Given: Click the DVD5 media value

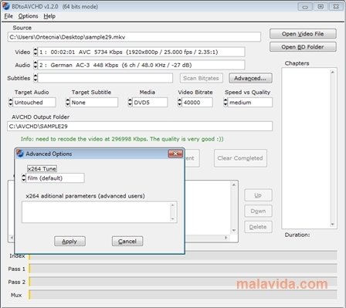Looking at the screenshot, I should pos(150,103).
